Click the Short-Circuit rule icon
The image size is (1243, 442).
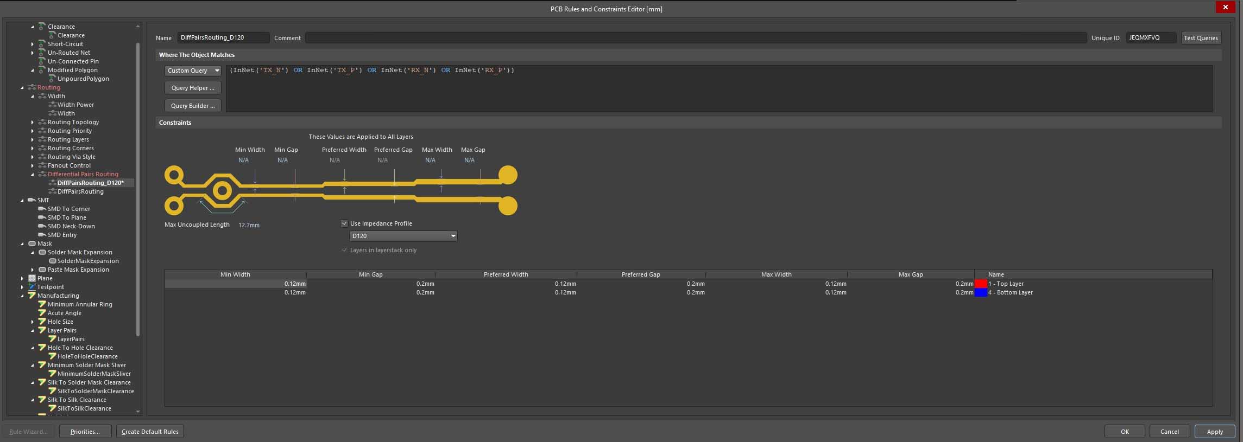[42, 44]
